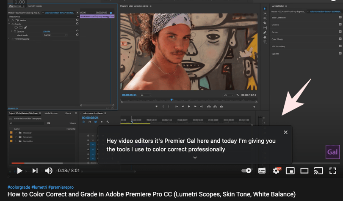Toggle subtitles with the captions icon

[262, 171]
